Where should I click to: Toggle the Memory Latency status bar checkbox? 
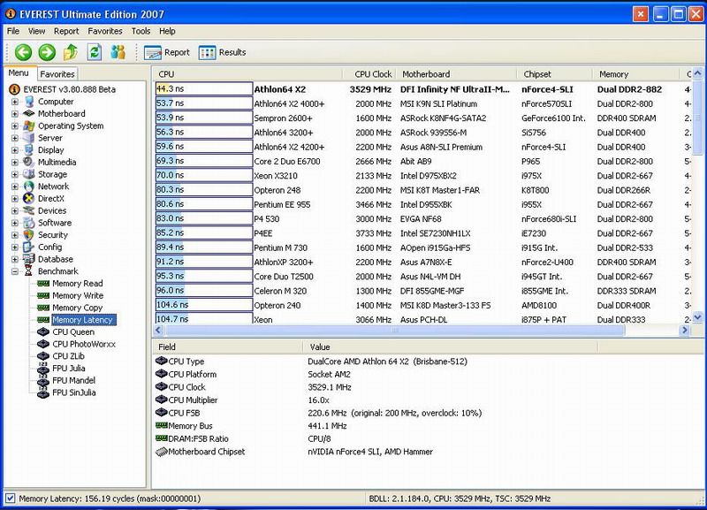click(10, 499)
